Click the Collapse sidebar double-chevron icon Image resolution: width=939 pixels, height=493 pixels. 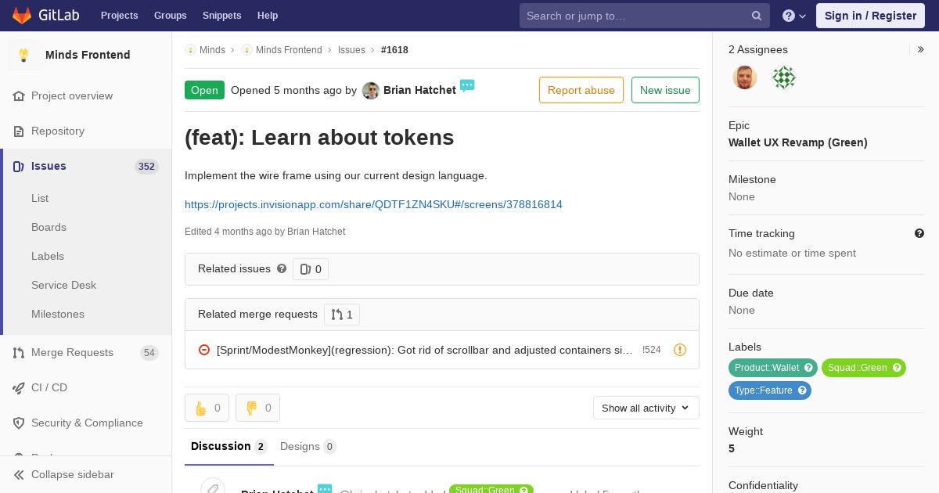(19, 475)
